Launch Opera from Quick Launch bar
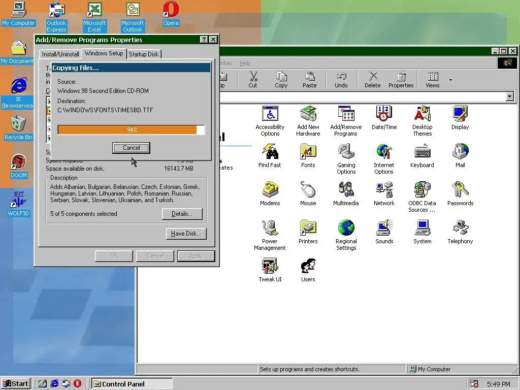 click(77, 384)
